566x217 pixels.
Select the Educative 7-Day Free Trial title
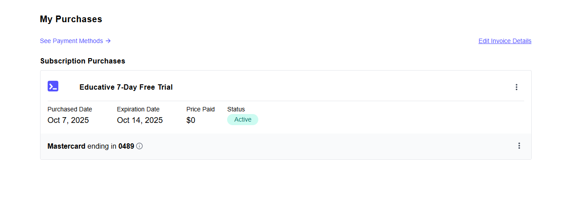(x=126, y=87)
